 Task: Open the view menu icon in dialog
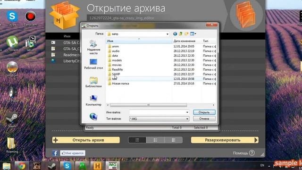193,34
